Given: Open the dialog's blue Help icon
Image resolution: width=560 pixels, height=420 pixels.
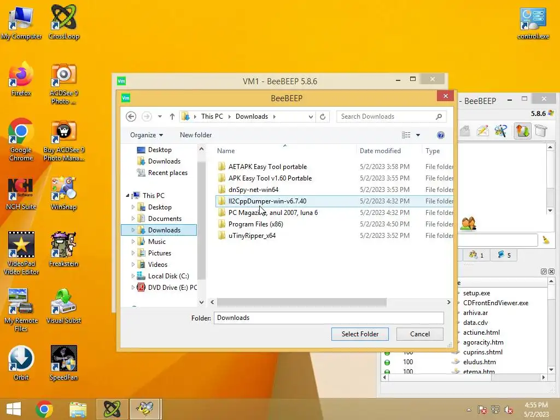Looking at the screenshot, I should (x=441, y=135).
